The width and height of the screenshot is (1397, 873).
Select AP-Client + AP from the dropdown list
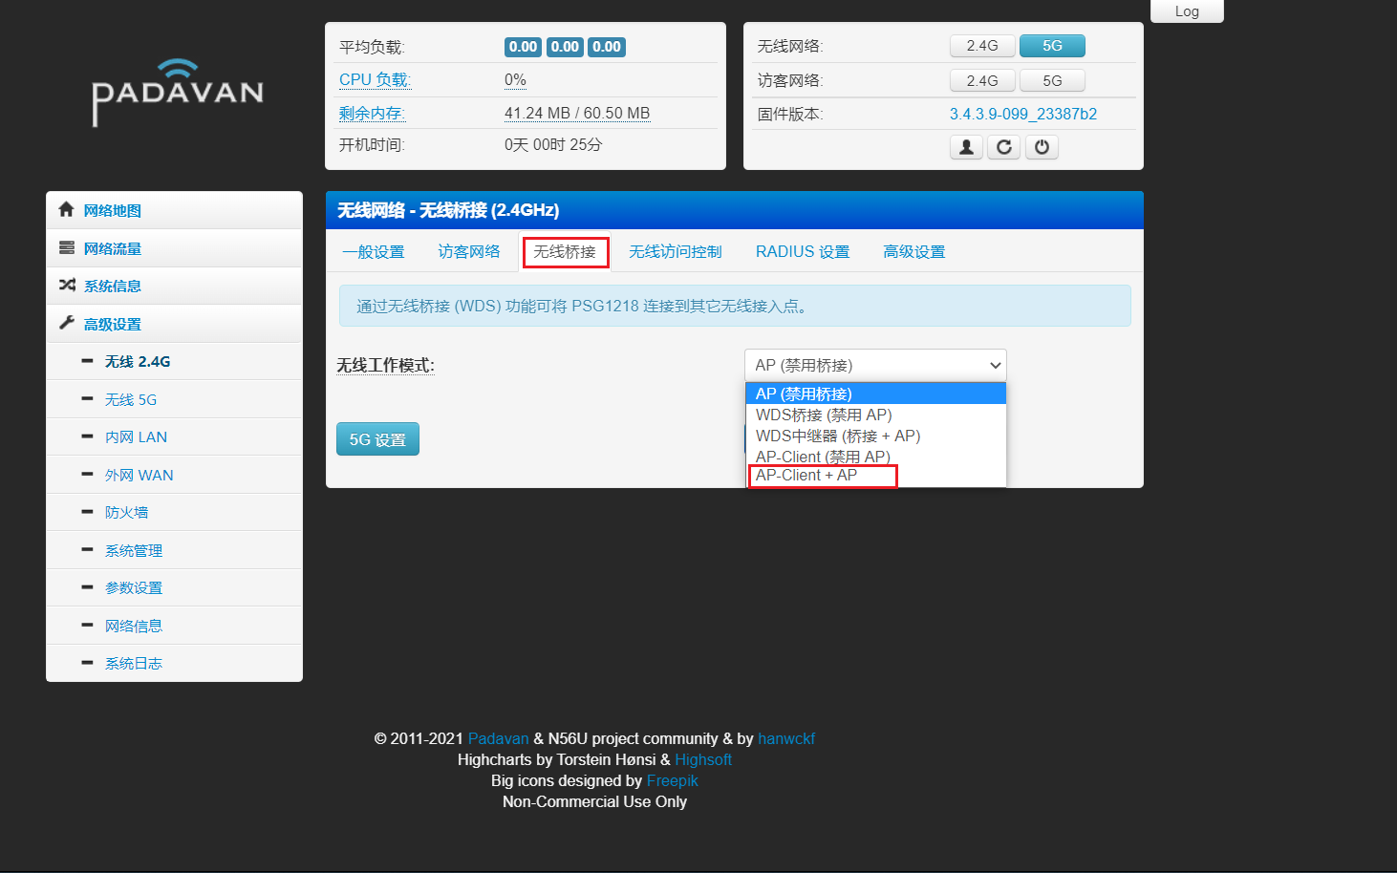click(x=806, y=476)
